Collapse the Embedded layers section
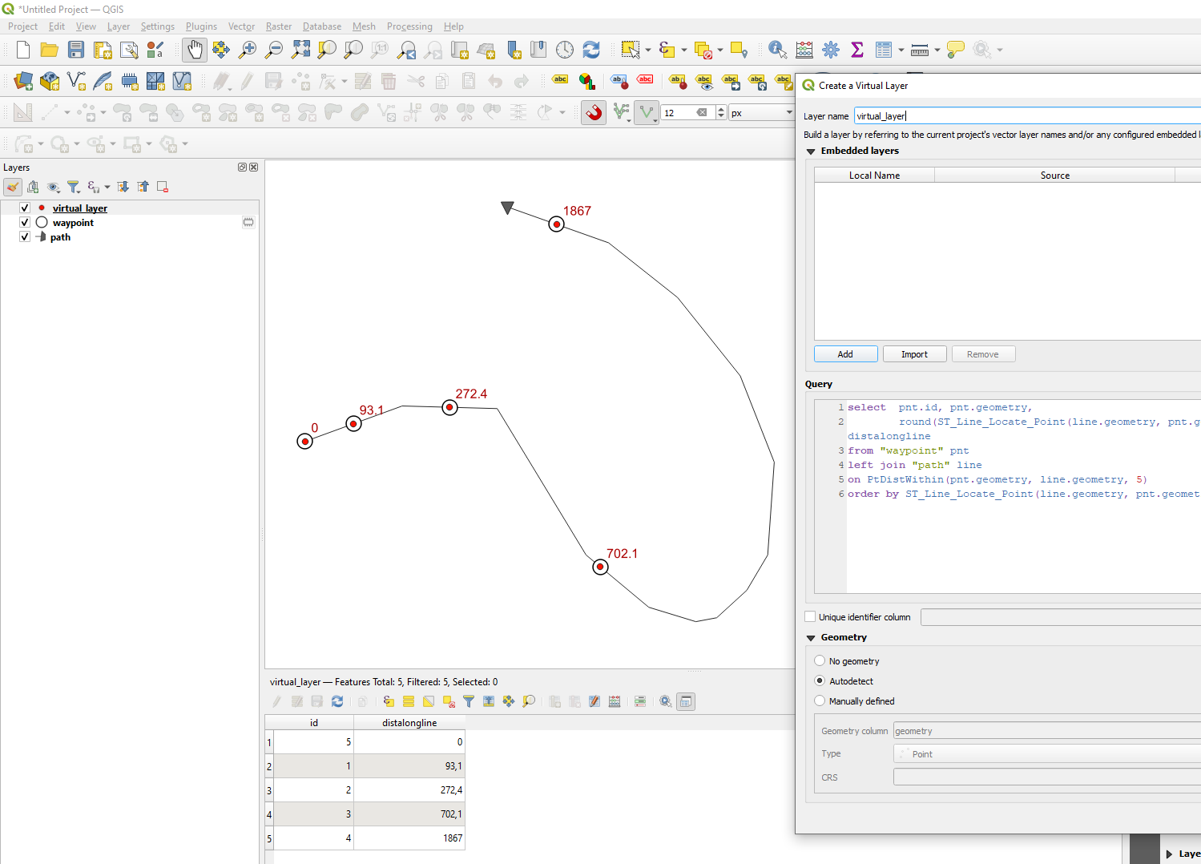 811,151
